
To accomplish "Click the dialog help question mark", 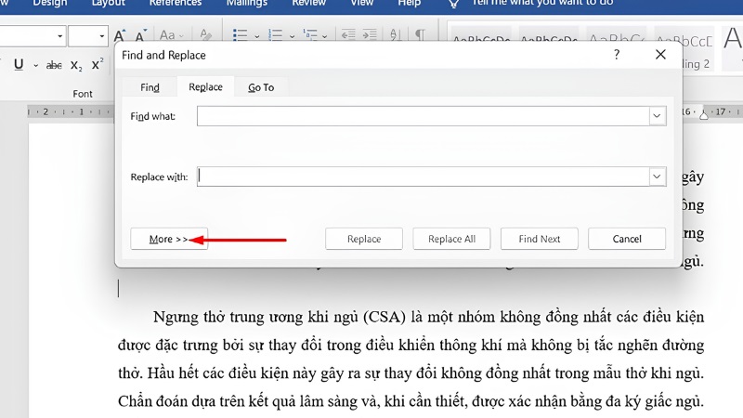I will pos(617,55).
